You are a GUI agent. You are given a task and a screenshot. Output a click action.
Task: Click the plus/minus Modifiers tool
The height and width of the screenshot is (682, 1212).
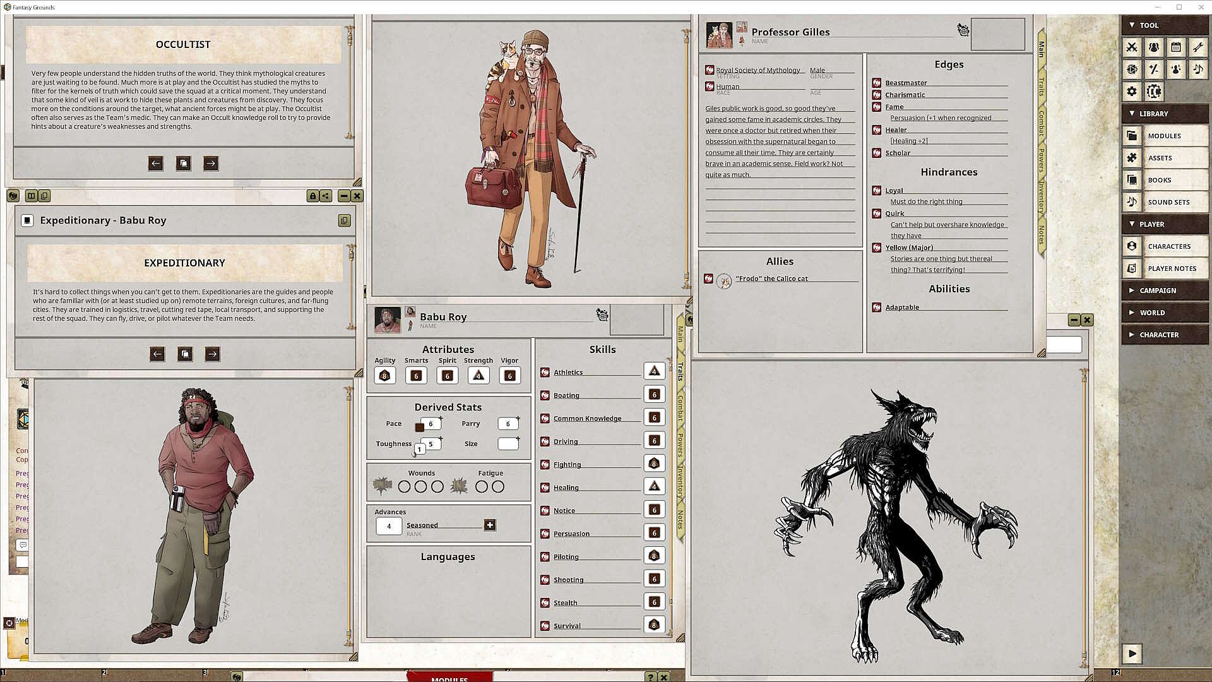[x=1154, y=69]
